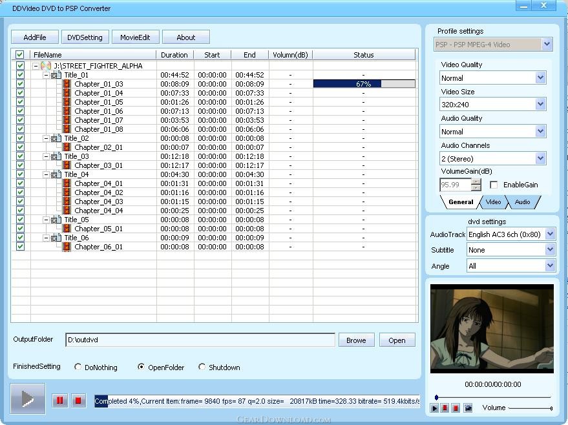Click the film icon of Chapter_02_01

click(x=67, y=147)
